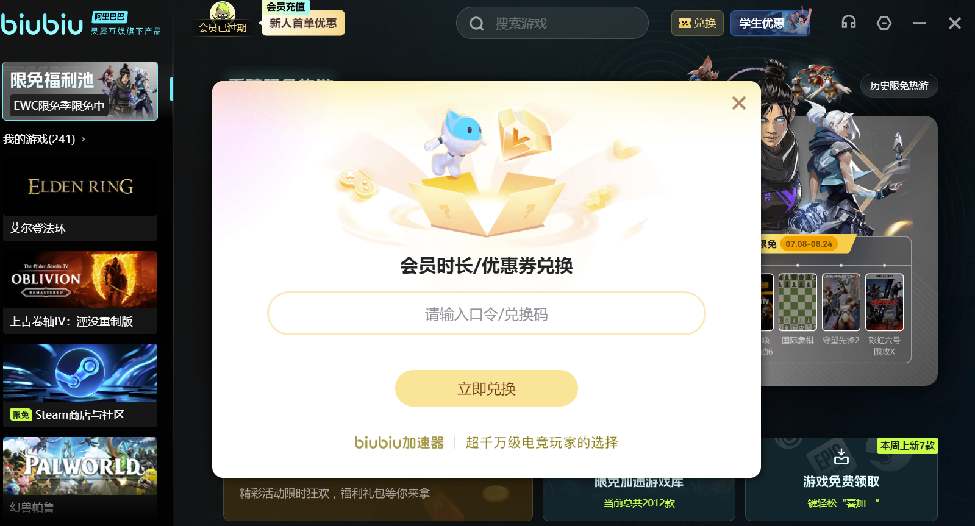
Task: Click the 立即兑换 redeem now button
Action: (486, 388)
